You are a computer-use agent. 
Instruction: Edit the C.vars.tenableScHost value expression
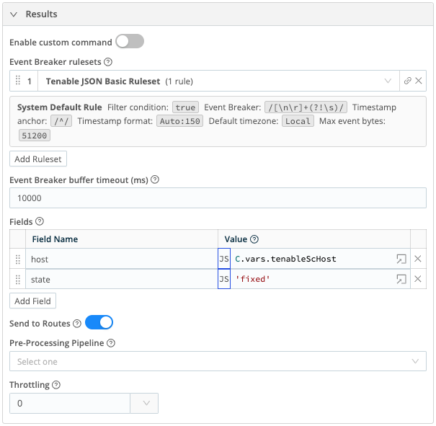point(311,259)
